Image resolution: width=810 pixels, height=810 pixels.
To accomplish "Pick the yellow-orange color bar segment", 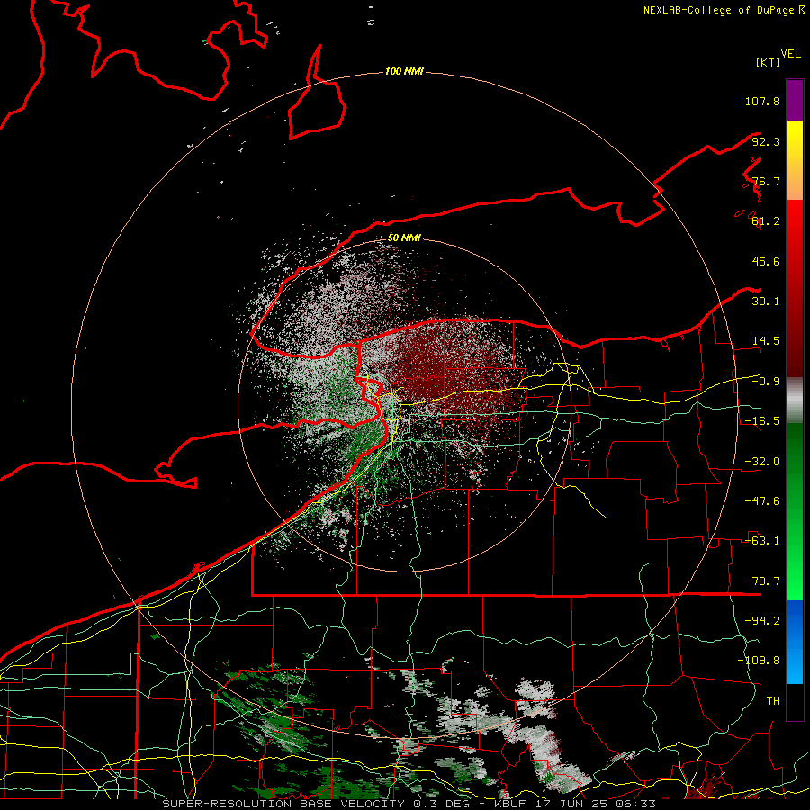I will [x=795, y=160].
